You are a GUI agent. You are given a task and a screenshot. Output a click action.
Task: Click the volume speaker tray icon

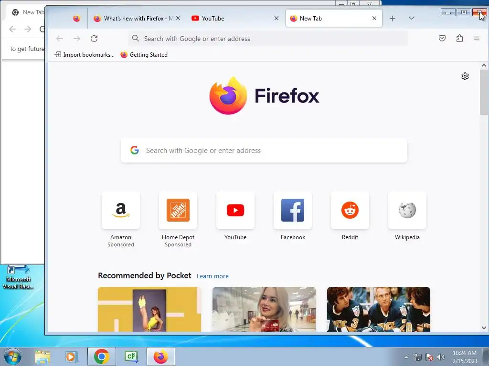(x=441, y=357)
